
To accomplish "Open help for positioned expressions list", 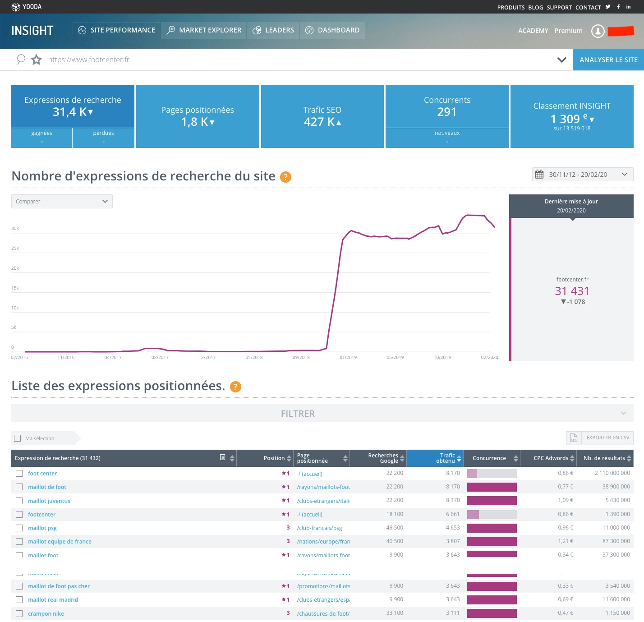I will point(235,387).
